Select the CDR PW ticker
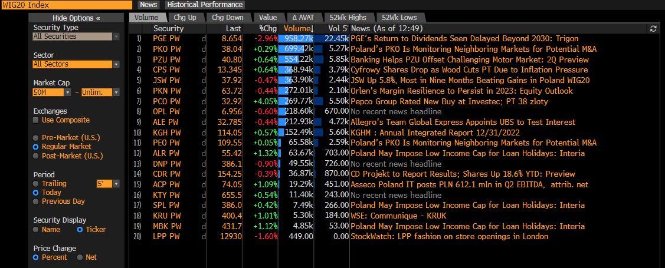 (x=166, y=174)
